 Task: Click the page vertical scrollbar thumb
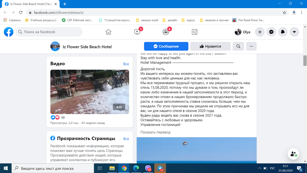coord(305,61)
